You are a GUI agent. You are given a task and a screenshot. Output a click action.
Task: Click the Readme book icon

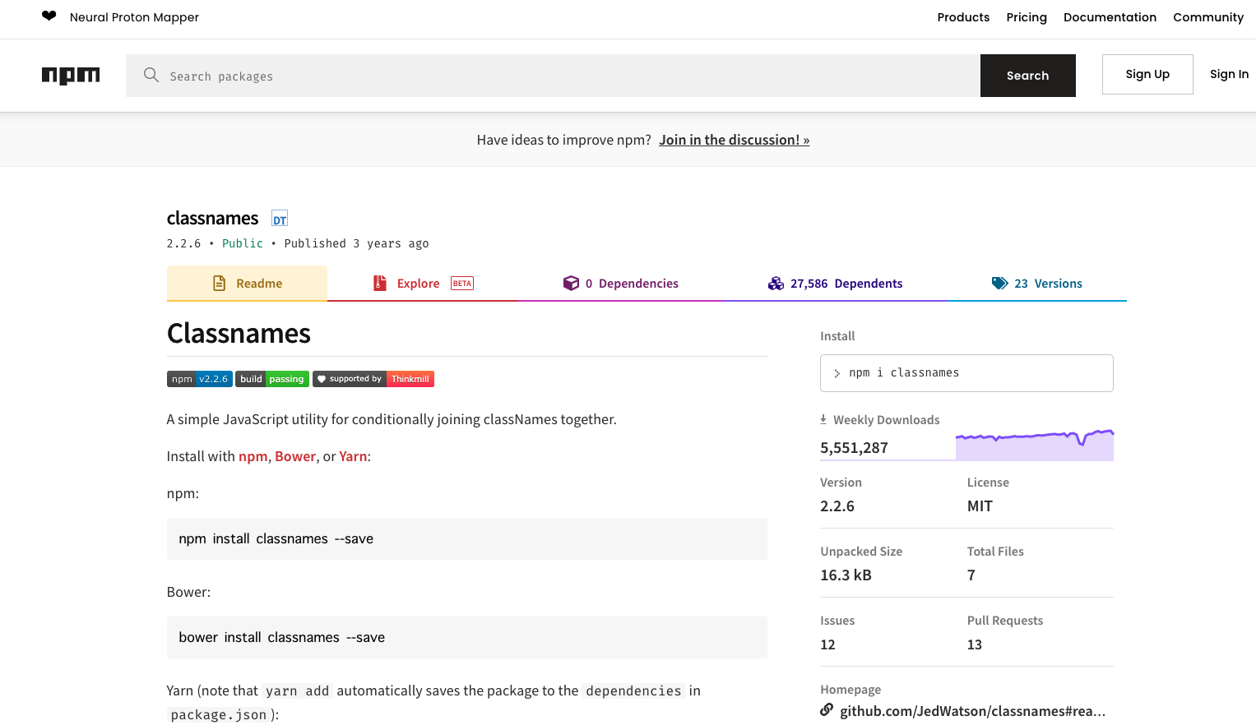pos(218,282)
